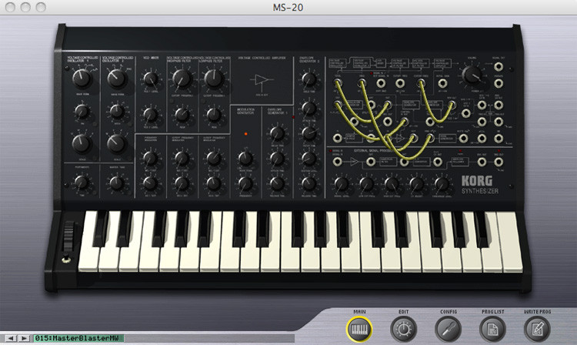
Task: Click Envelope Generator 1 RELEASE TIME knob
Action: (x=277, y=183)
